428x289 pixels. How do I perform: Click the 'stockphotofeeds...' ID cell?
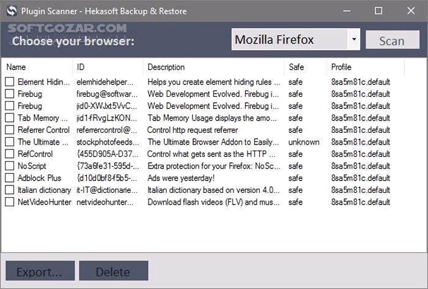pyautogui.click(x=108, y=142)
